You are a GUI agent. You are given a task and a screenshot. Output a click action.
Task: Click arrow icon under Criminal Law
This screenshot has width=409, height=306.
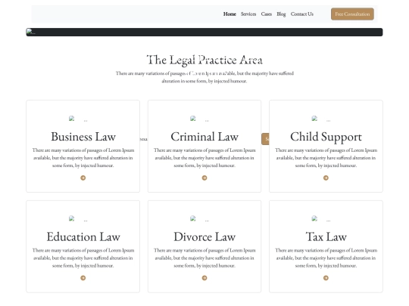coord(204,178)
